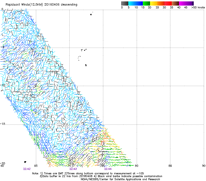Click the '25' label under the color bar
The image size is (206, 181).
(x=157, y=8)
